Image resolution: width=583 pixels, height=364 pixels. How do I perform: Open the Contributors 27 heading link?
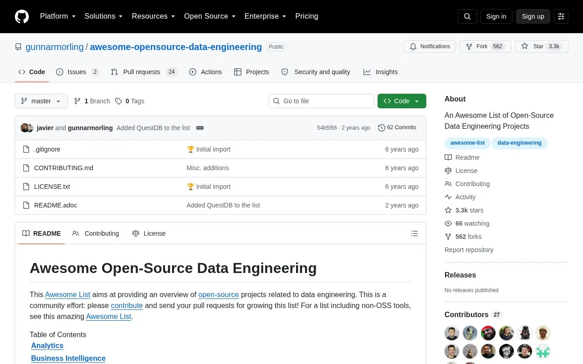(x=473, y=315)
